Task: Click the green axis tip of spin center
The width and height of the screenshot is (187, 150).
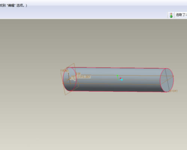Action: coord(117,75)
